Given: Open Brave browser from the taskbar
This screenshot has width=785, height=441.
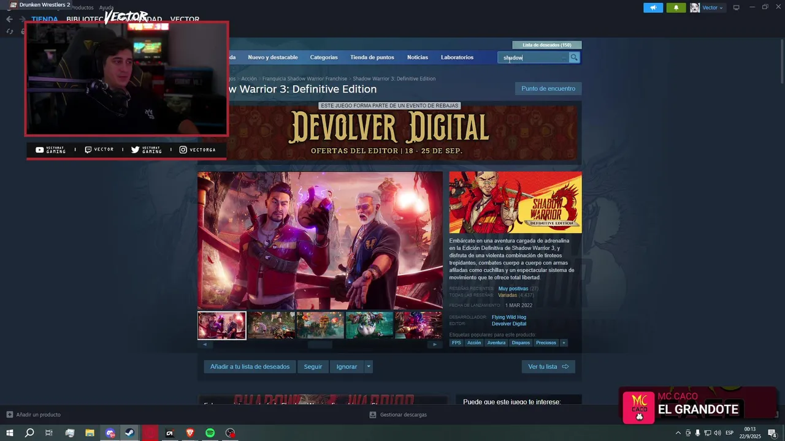Looking at the screenshot, I should pos(190,433).
